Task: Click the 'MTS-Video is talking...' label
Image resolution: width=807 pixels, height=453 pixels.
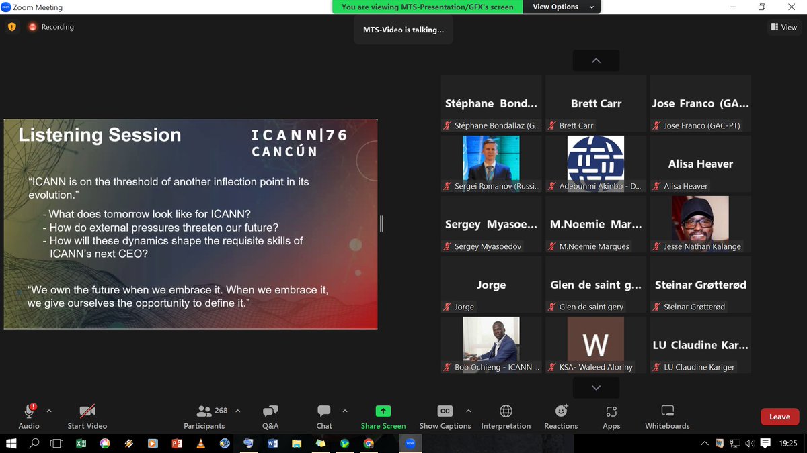Action: pos(403,30)
